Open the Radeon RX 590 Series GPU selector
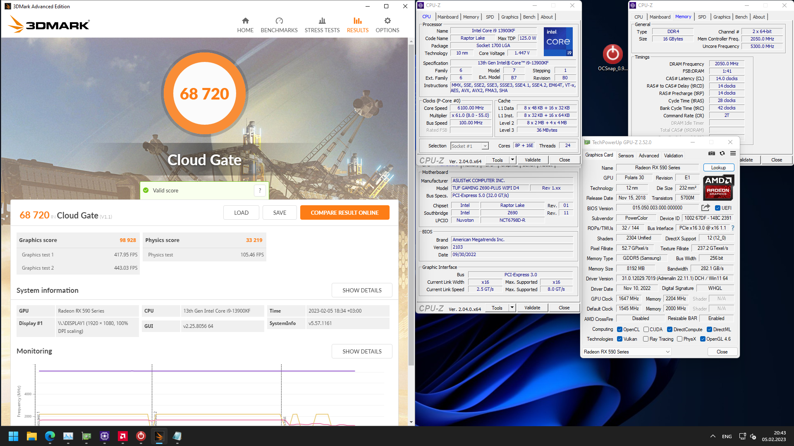The width and height of the screenshot is (794, 446). coord(627,352)
